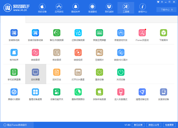
Task: Click 意见反馈 button
Action: (x=138, y=125)
